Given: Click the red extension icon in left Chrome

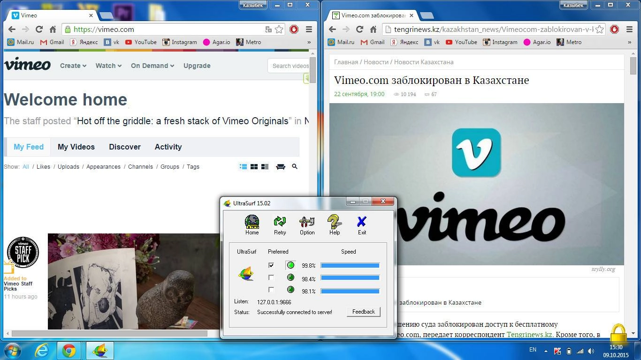Looking at the screenshot, I should [294, 29].
